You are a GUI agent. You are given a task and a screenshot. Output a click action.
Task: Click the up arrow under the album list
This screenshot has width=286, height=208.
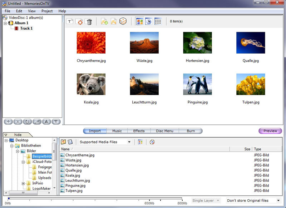[x=46, y=122]
